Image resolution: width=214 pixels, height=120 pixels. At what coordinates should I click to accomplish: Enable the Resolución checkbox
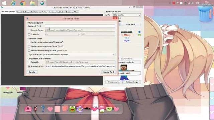coord(29,34)
